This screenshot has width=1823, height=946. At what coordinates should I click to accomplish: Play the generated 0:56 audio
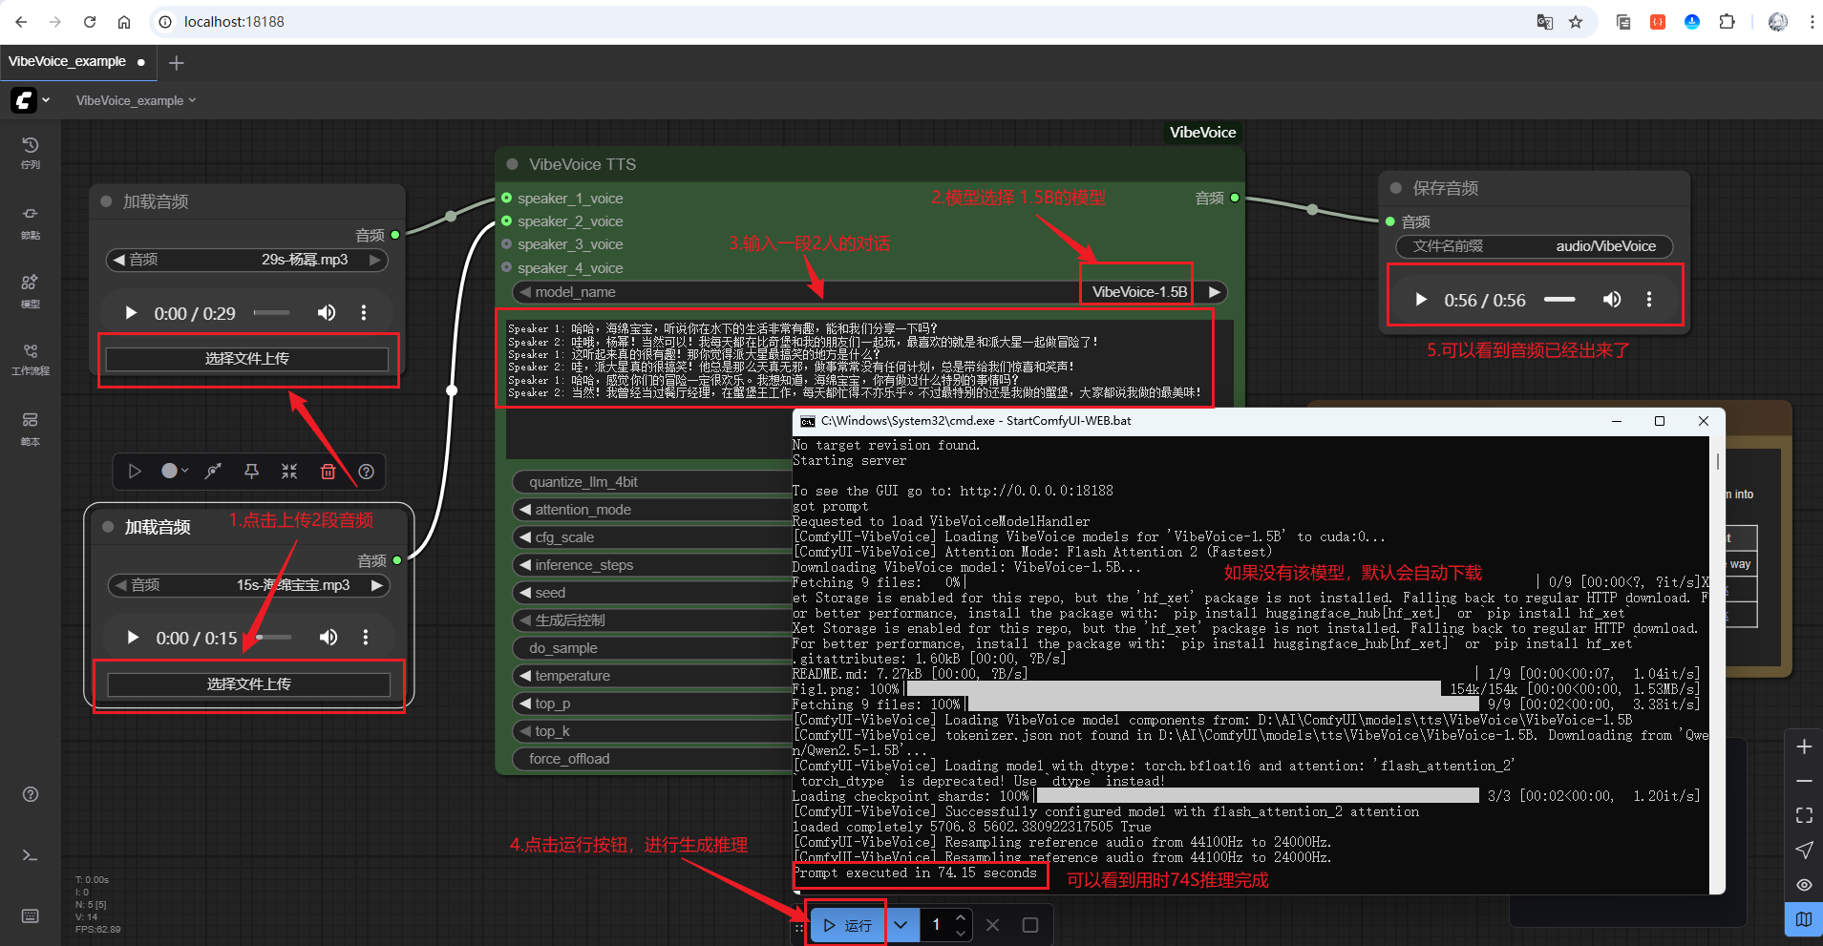point(1421,299)
